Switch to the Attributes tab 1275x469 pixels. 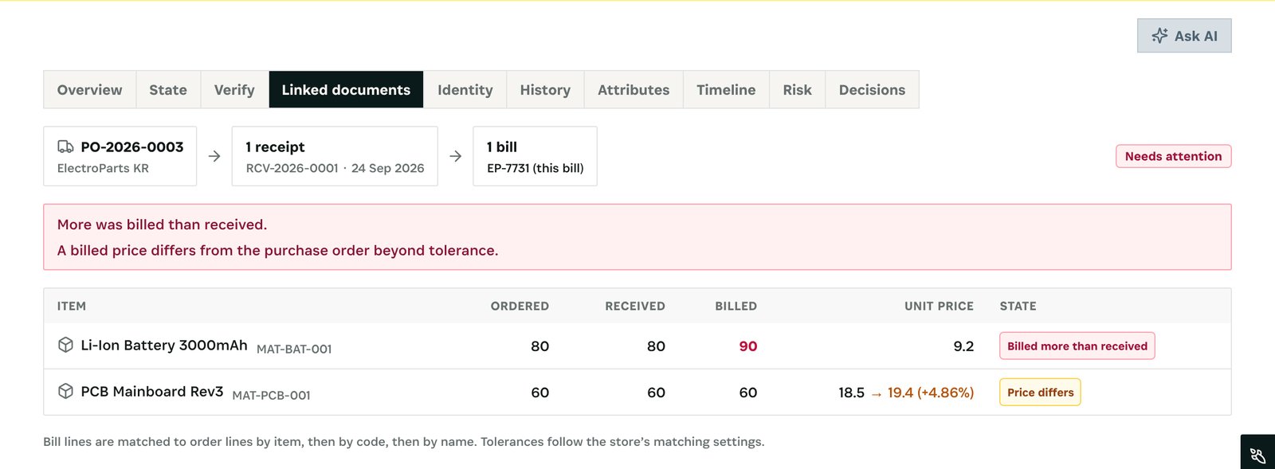[634, 89]
